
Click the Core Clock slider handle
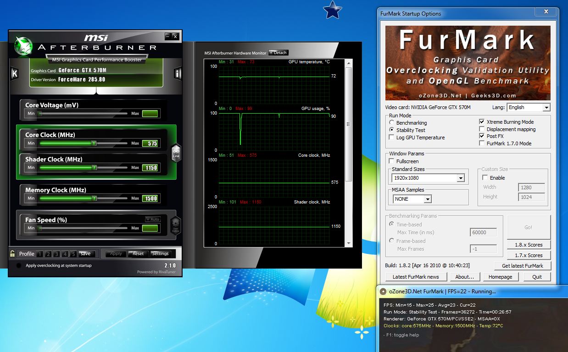[94, 143]
